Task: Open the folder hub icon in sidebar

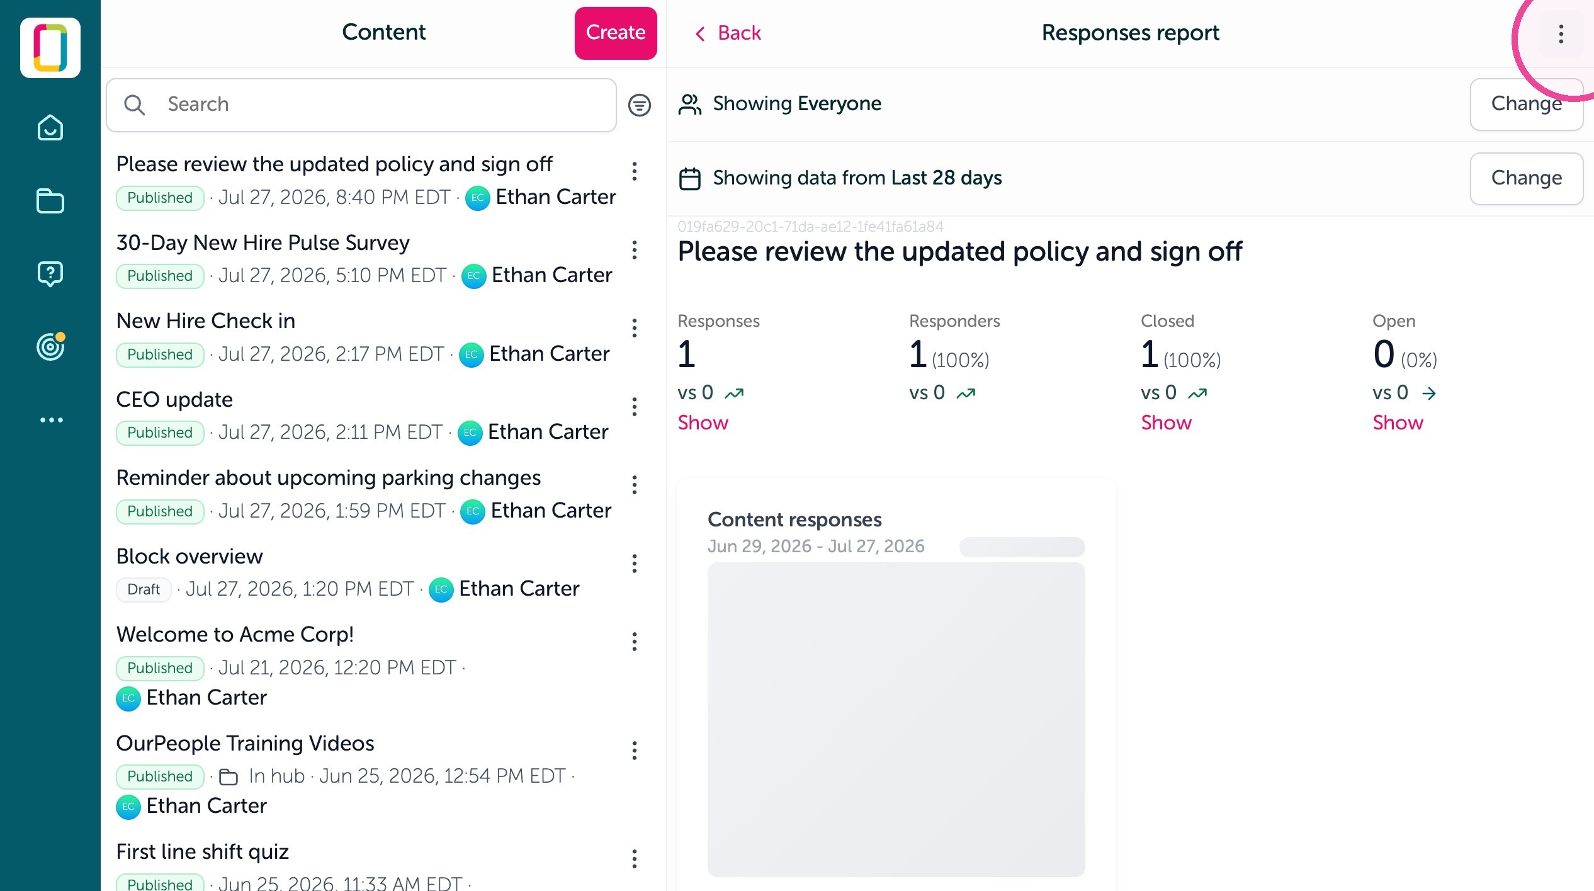Action: [x=50, y=201]
